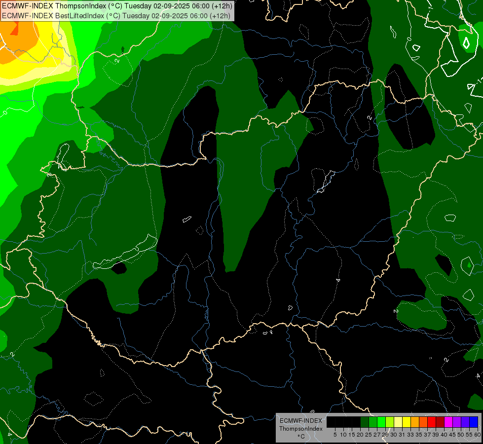Click the legend tick value 29

385,435
